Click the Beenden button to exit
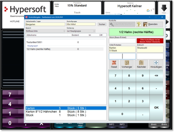The image size is (174, 132). (153, 24)
